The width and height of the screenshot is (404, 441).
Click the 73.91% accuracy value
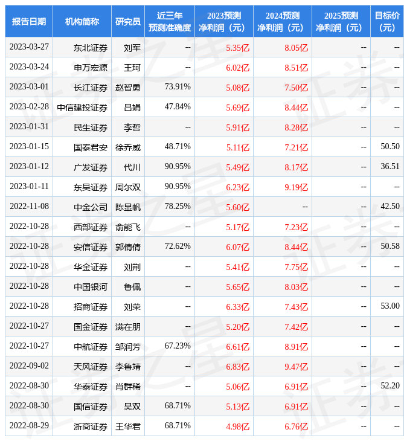pos(178,86)
